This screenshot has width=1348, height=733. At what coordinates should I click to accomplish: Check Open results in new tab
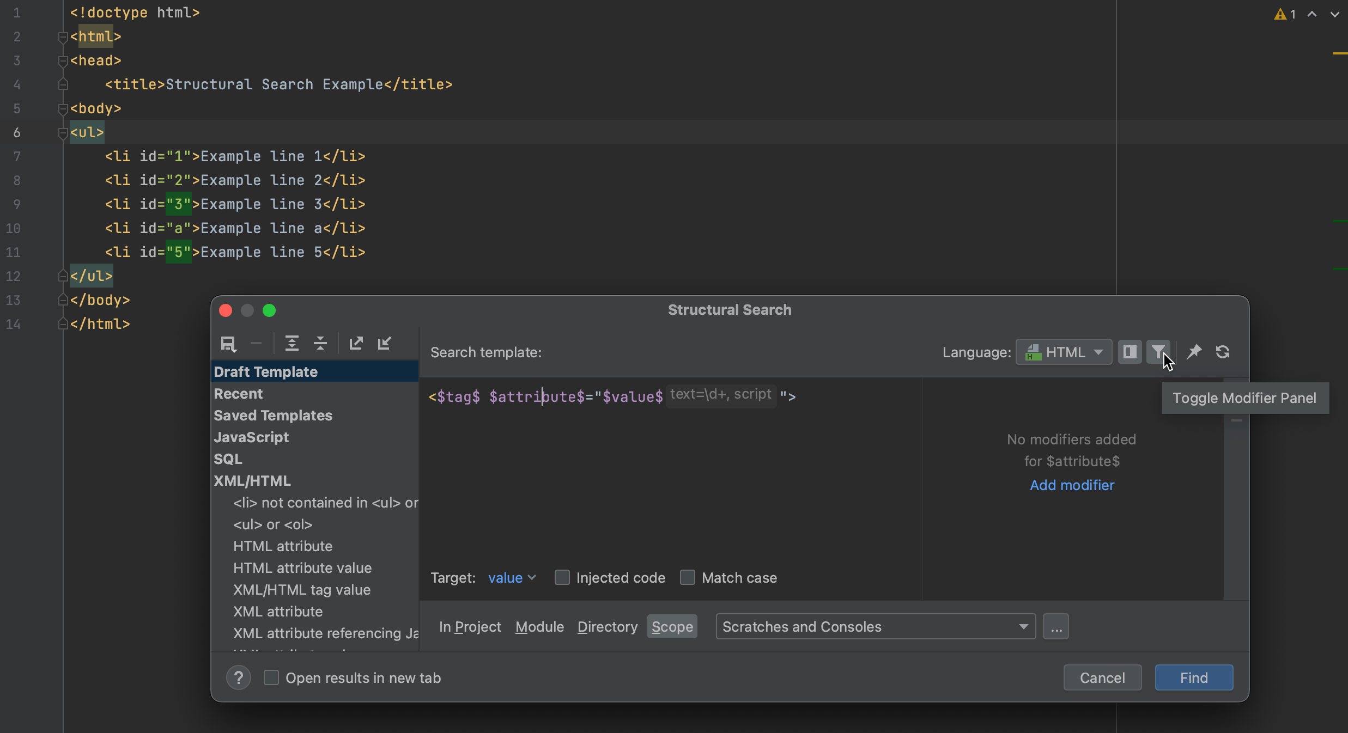[x=271, y=677]
